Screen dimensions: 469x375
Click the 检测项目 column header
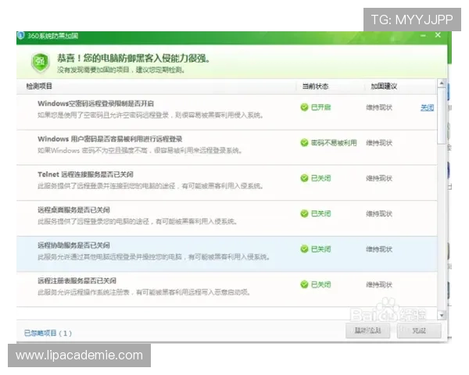point(39,87)
